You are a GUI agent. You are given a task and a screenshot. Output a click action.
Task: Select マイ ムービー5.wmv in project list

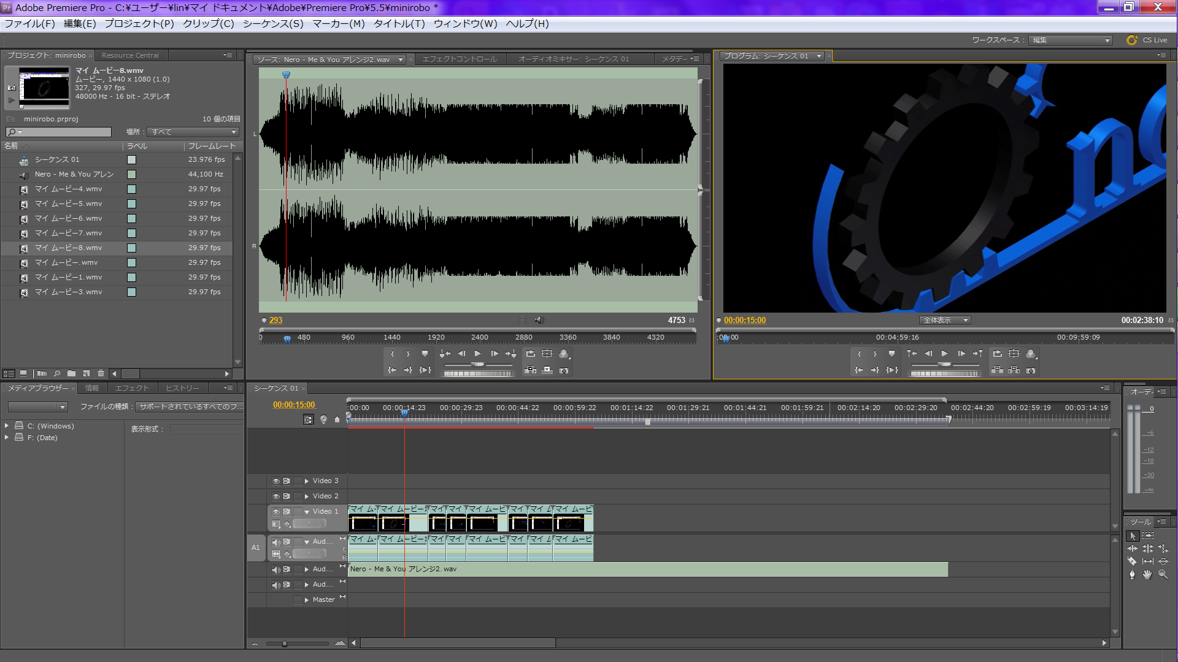pyautogui.click(x=68, y=204)
